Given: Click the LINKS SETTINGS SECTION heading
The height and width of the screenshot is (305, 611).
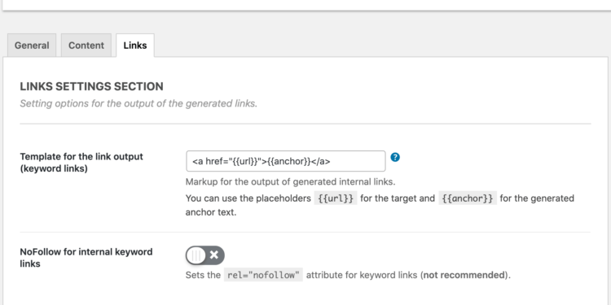Looking at the screenshot, I should click(x=91, y=86).
